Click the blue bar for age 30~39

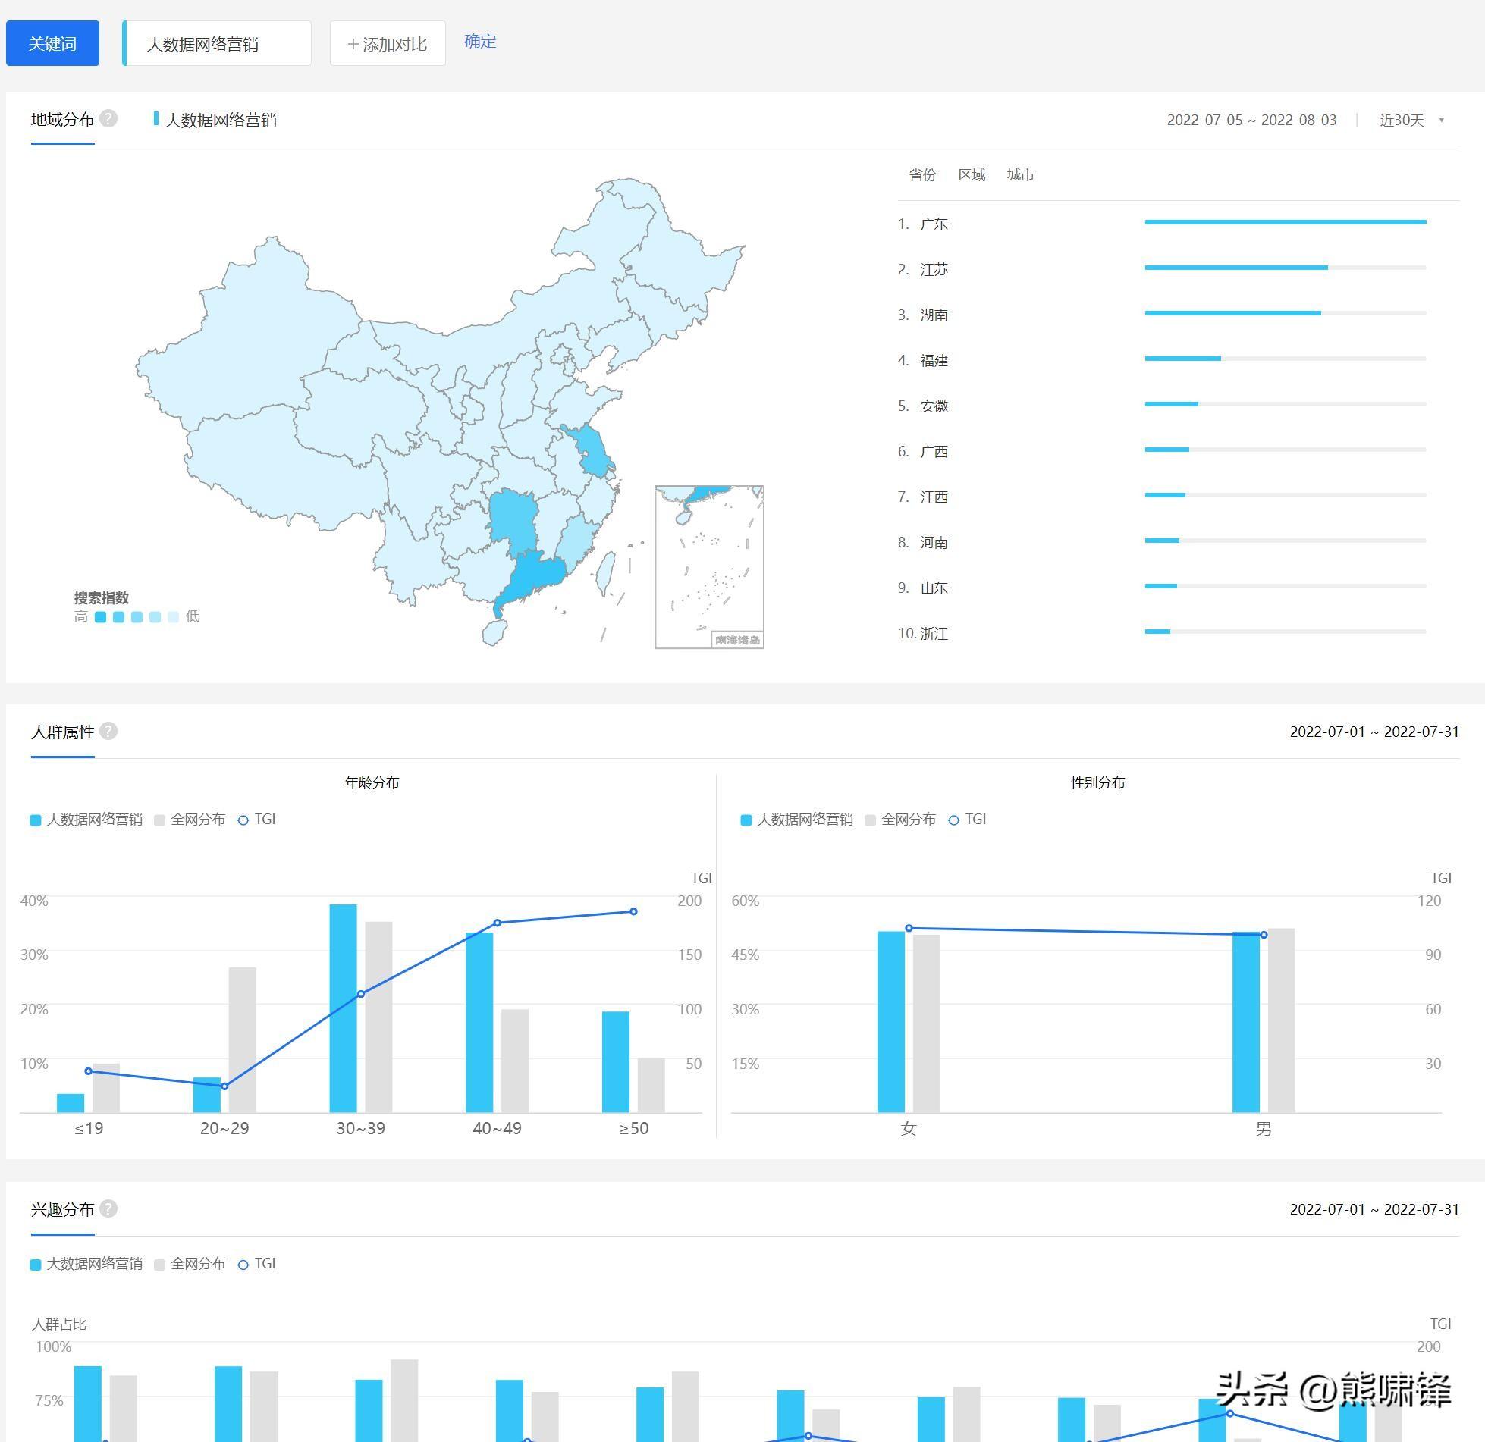coord(343,1008)
